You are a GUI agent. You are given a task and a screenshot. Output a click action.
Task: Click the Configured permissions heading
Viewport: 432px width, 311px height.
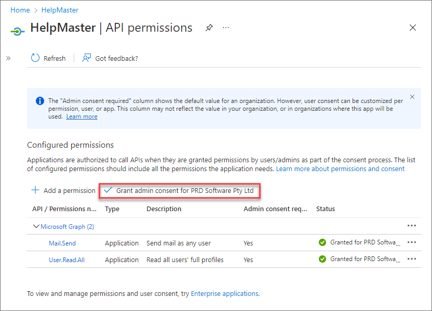click(x=70, y=145)
